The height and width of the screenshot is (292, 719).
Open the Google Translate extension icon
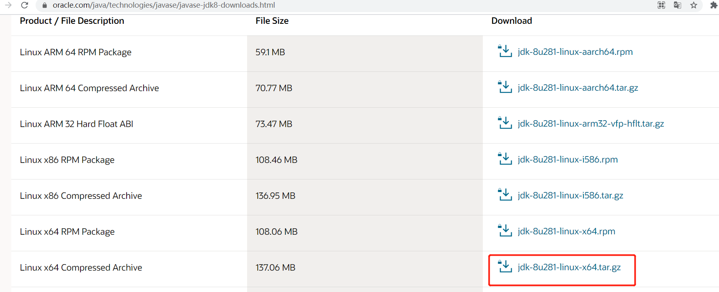click(x=677, y=5)
